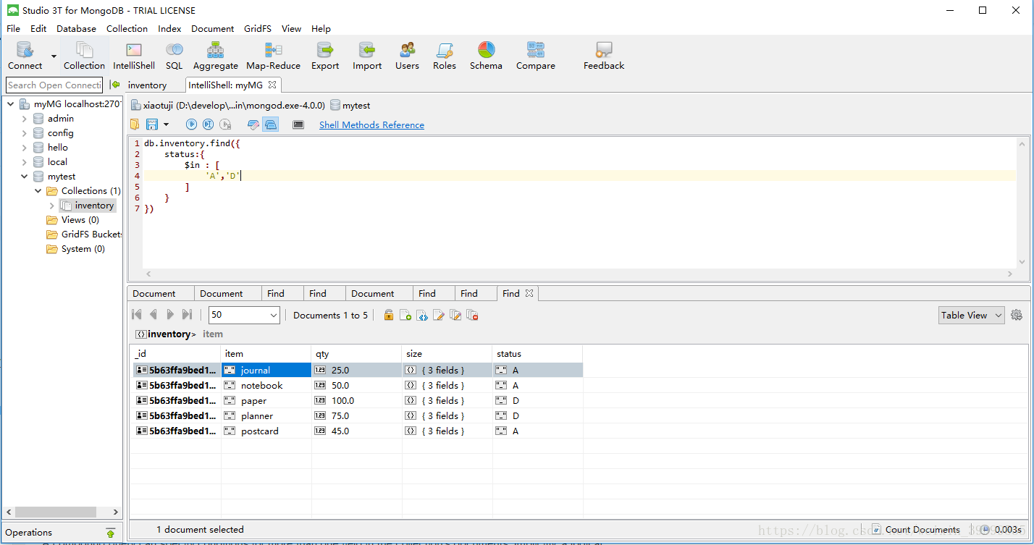Open the save script dropdown arrow
The height and width of the screenshot is (545, 1034).
166,124
